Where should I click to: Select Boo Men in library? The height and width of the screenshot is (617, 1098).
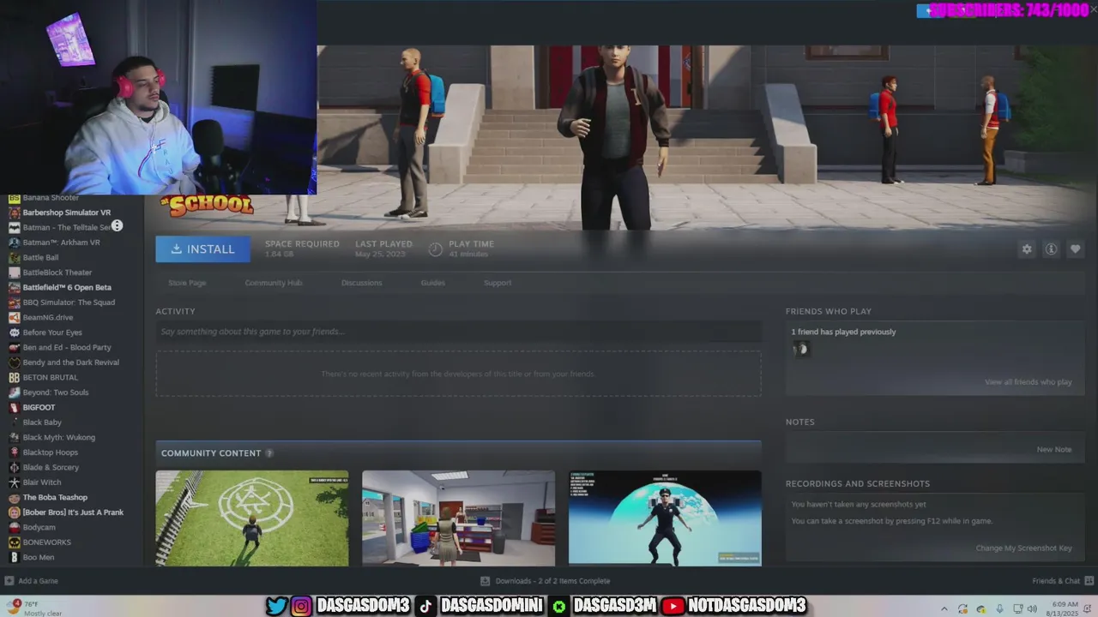click(39, 558)
